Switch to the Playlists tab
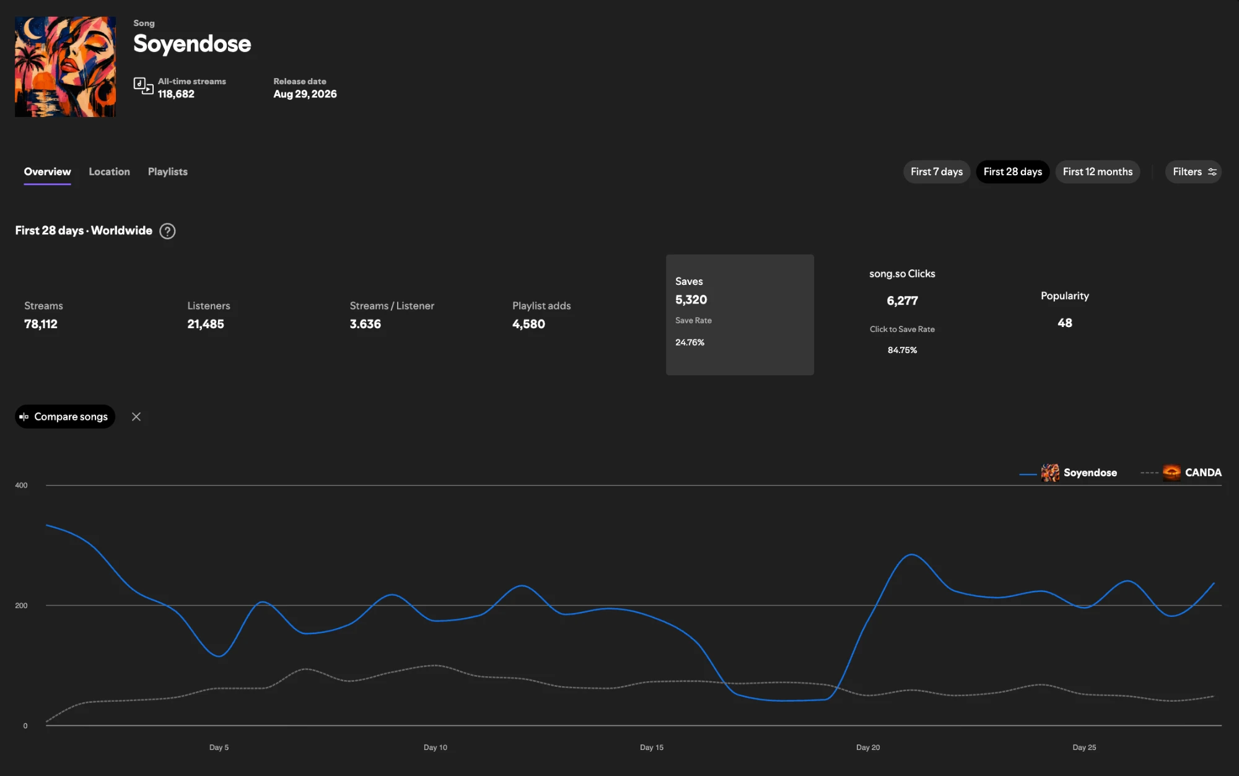The image size is (1239, 776). click(x=167, y=172)
